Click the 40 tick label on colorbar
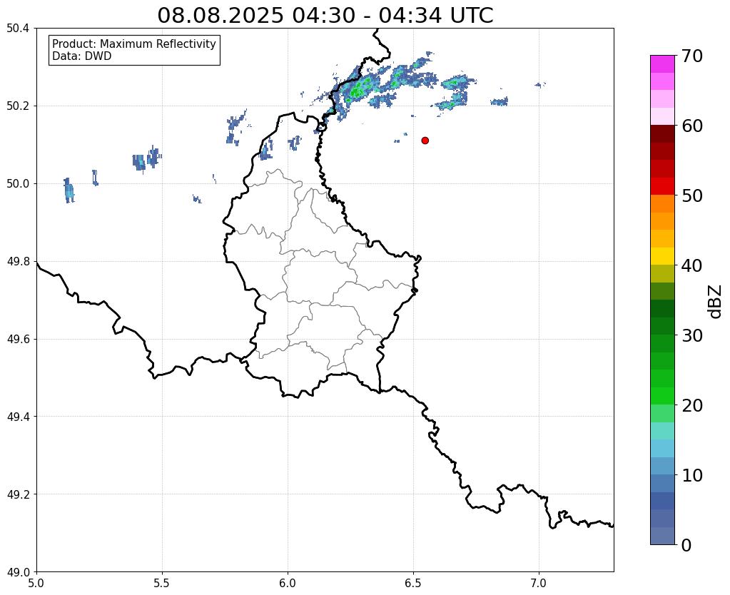730x595 pixels. [691, 265]
